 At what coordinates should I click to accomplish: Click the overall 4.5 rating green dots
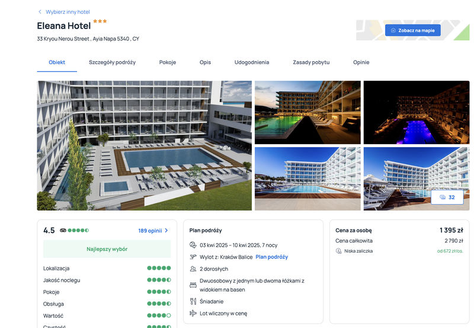(78, 230)
